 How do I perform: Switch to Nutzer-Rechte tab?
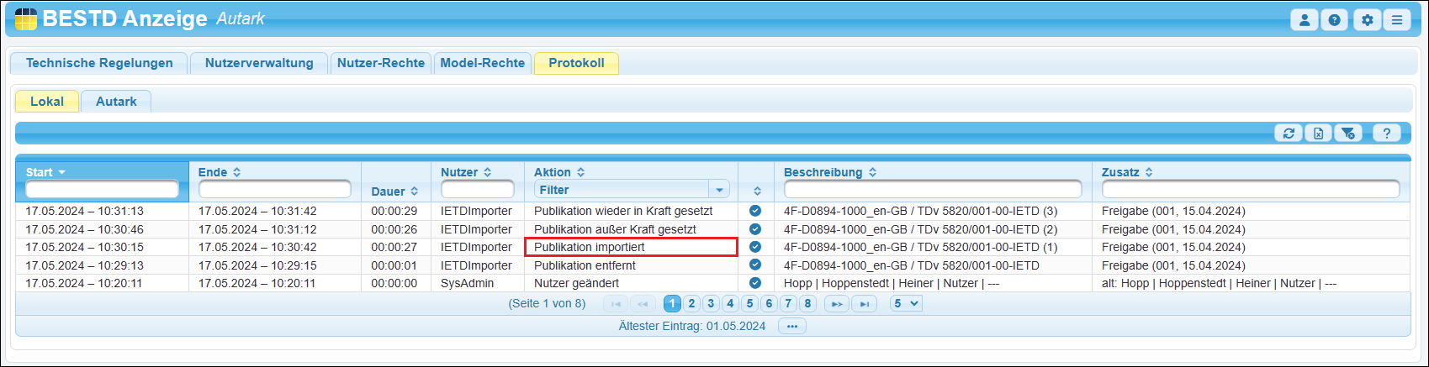click(x=381, y=63)
